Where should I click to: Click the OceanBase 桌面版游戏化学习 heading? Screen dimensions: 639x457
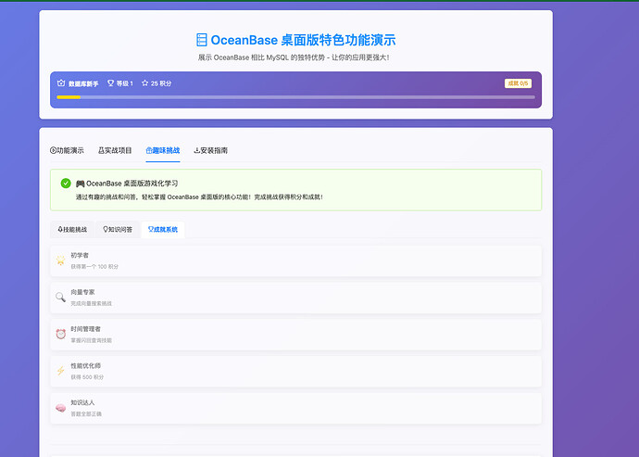[x=127, y=184]
